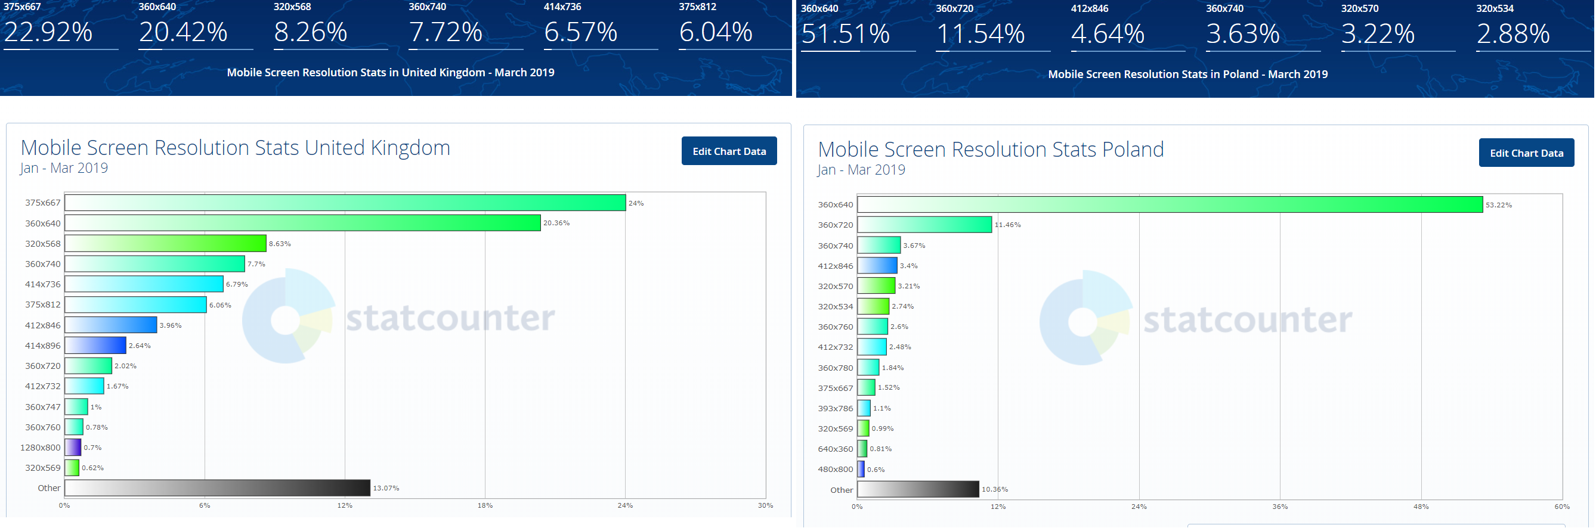Viewport: 1596px width, 528px height.
Task: Click the 22.92% stat for 375x667
Action: [x=48, y=32]
